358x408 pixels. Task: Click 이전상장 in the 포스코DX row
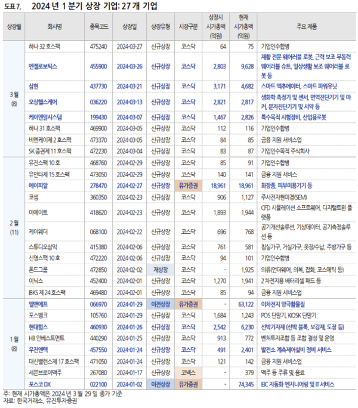[x=161, y=384]
